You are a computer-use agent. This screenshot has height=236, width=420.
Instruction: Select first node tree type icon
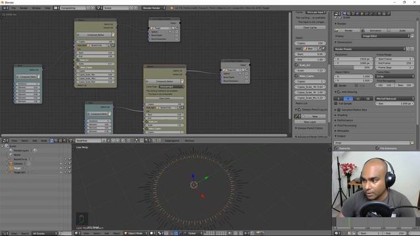coord(52,140)
